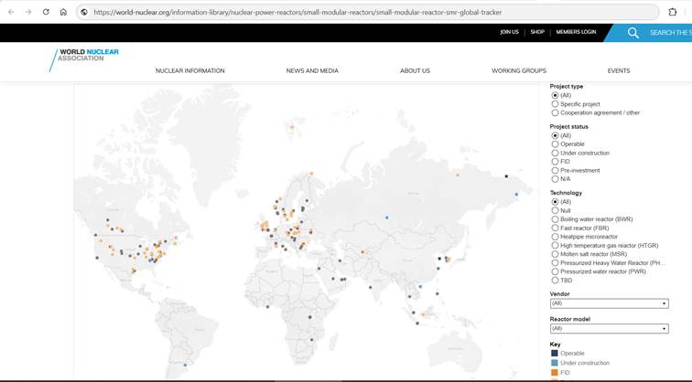692x382 pixels.
Task: Click the Operable dark blue key swatch
Action: coord(555,354)
